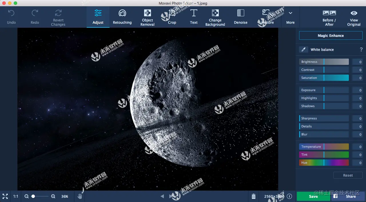Viewport: 366px width, 202px height.
Task: Click the Brightness slider
Action: pyautogui.click(x=324, y=62)
